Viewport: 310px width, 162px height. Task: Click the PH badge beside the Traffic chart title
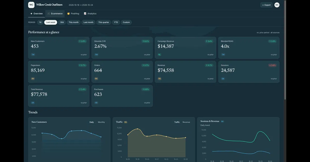(126, 122)
